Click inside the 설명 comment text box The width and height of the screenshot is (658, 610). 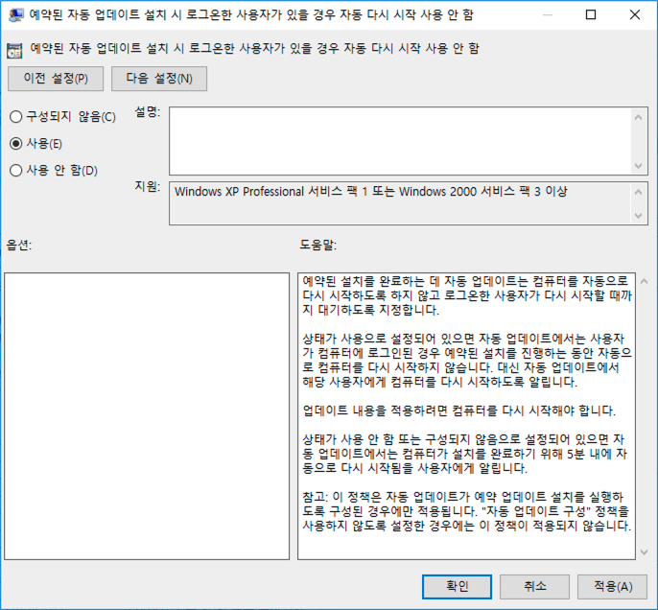(400, 141)
